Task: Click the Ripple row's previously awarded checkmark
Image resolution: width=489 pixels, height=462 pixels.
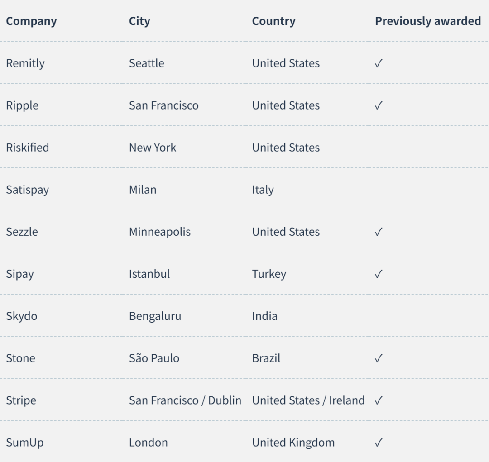Action: 378,105
